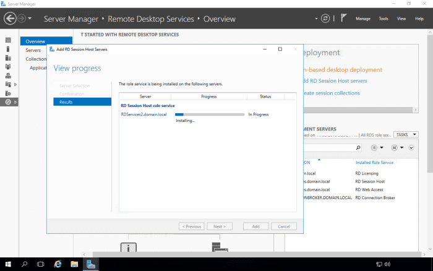Refresh Server Manager with the refresh icon
The height and width of the screenshot is (271, 433).
tap(325, 19)
